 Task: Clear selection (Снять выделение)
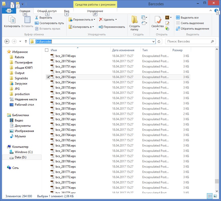[x=190, y=23]
